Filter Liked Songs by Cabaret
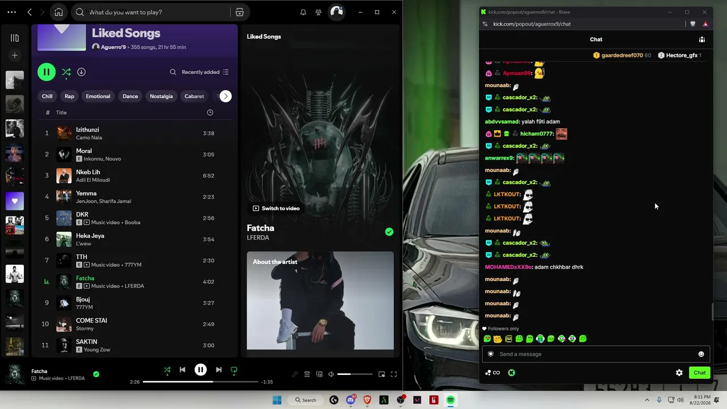 [194, 96]
